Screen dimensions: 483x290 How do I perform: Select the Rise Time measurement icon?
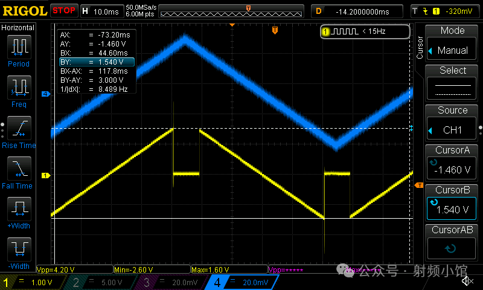pyautogui.click(x=19, y=129)
